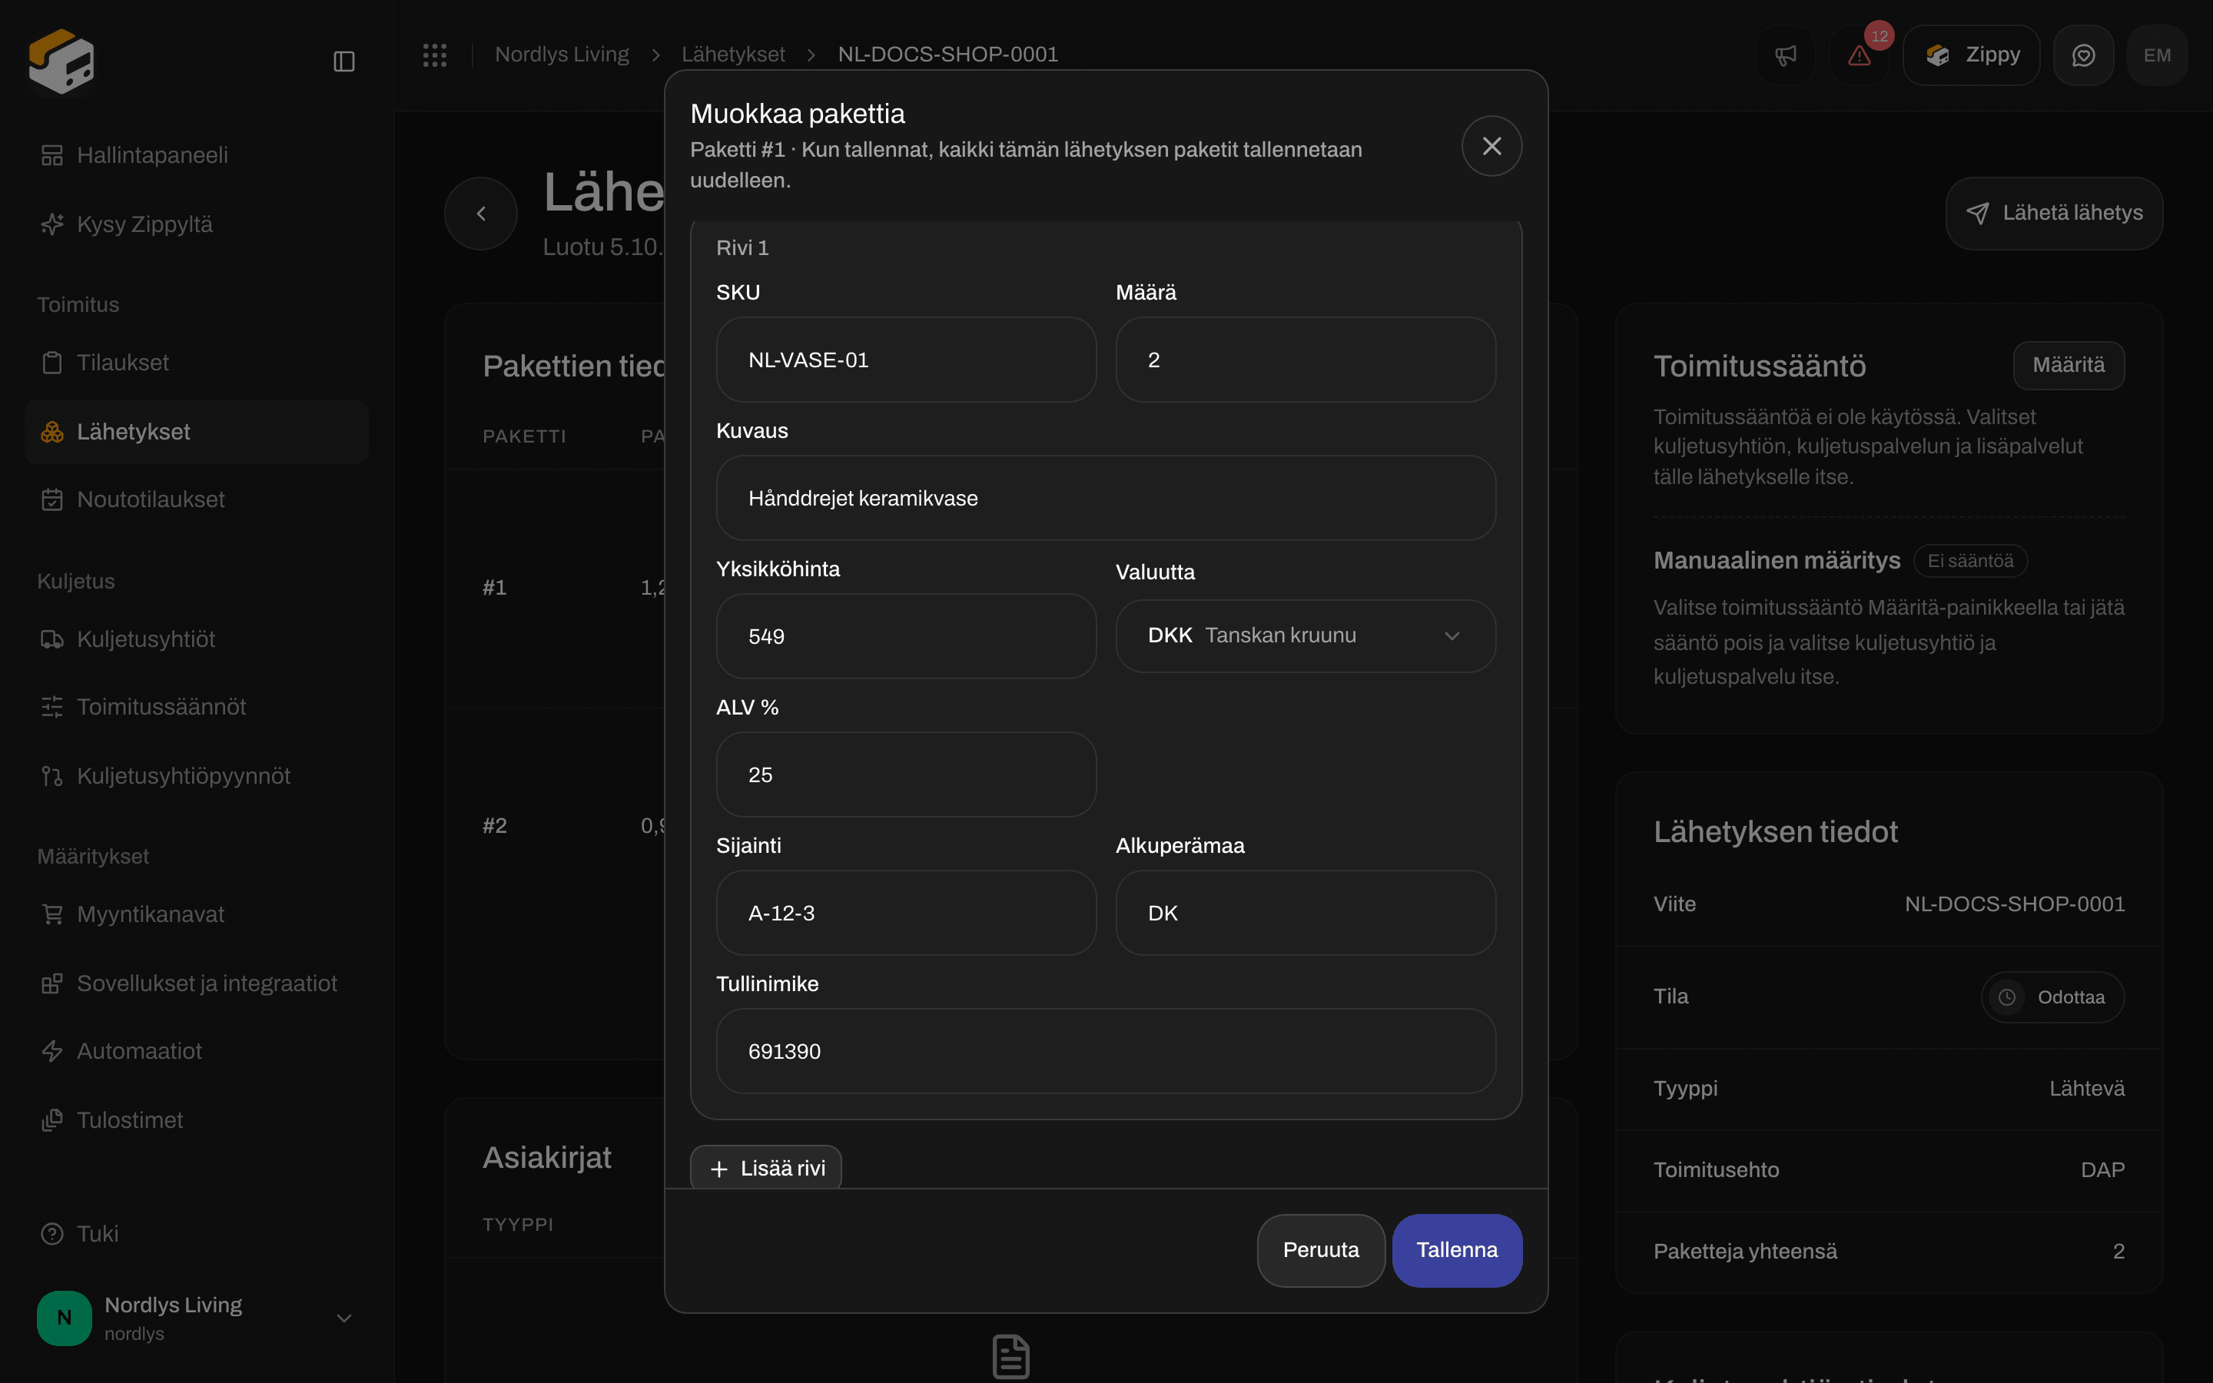Open Nordlys Living breadcrumb link
The width and height of the screenshot is (2213, 1383).
(562, 55)
